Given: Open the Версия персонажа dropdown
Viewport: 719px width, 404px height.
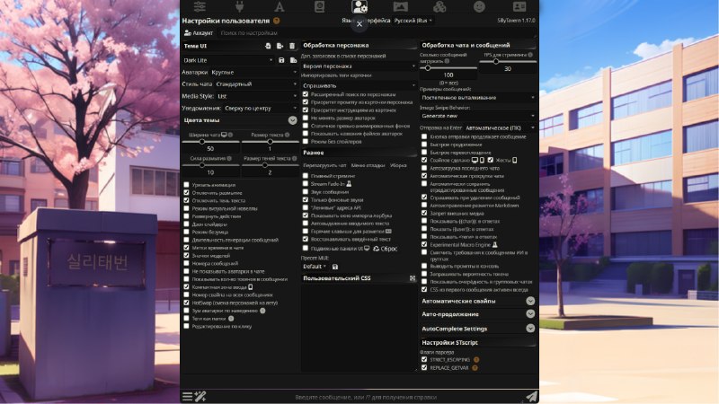Looking at the screenshot, I should pyautogui.click(x=359, y=66).
